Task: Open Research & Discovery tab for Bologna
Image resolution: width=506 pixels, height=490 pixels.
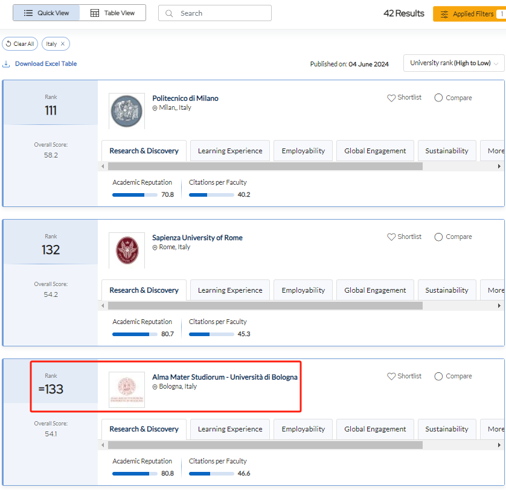Action: [144, 429]
